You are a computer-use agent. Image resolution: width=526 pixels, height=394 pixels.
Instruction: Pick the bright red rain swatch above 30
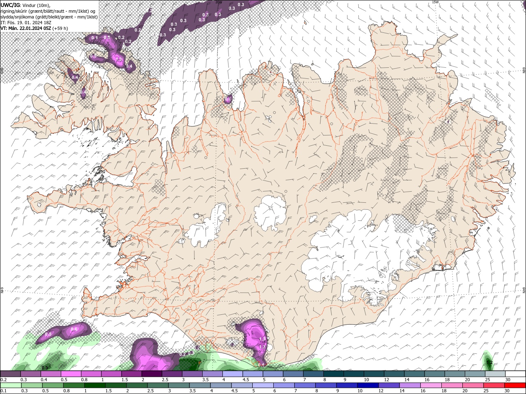click(515, 385)
